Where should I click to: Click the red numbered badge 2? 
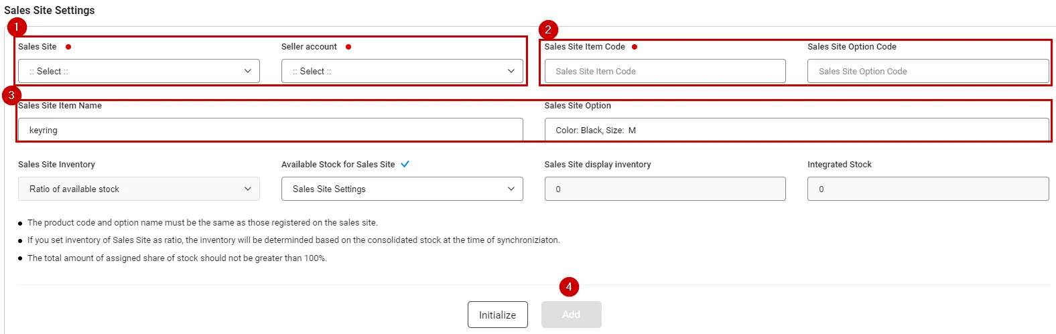pyautogui.click(x=548, y=29)
